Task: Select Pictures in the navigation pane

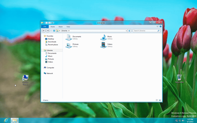Action: click(50, 59)
